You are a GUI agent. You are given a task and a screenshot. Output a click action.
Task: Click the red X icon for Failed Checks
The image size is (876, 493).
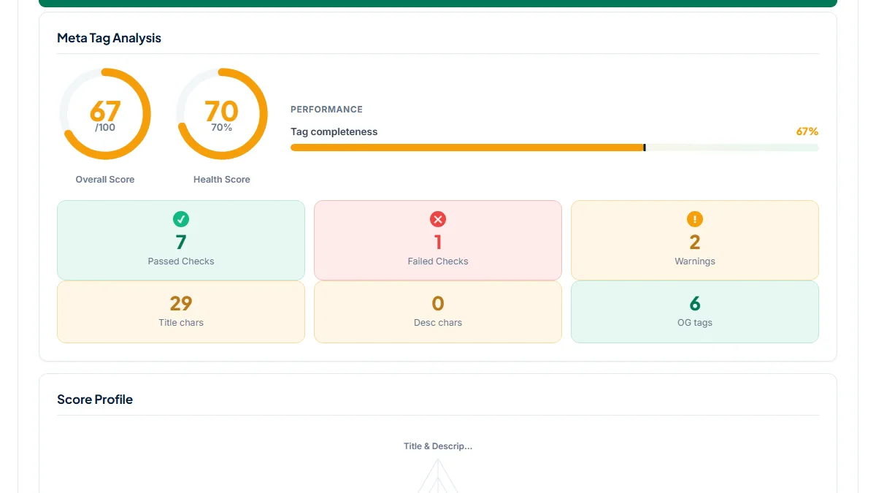click(438, 219)
